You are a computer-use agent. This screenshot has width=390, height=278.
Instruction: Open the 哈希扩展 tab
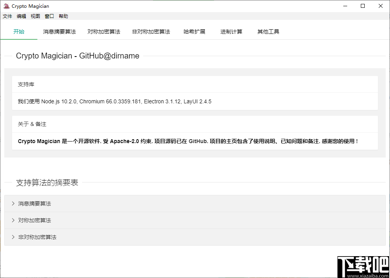195,32
